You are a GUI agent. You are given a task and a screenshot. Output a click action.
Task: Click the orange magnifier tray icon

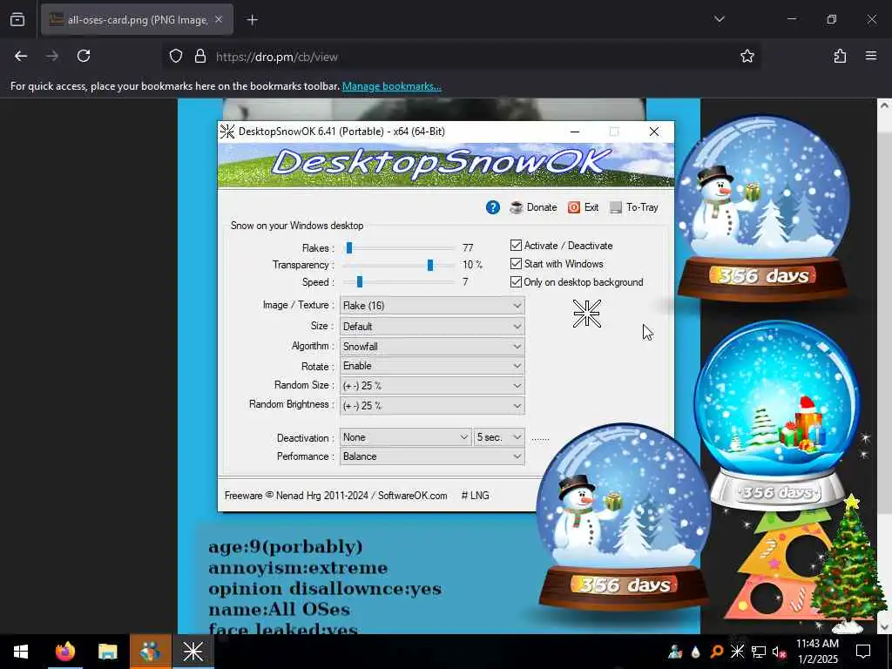[716, 652]
